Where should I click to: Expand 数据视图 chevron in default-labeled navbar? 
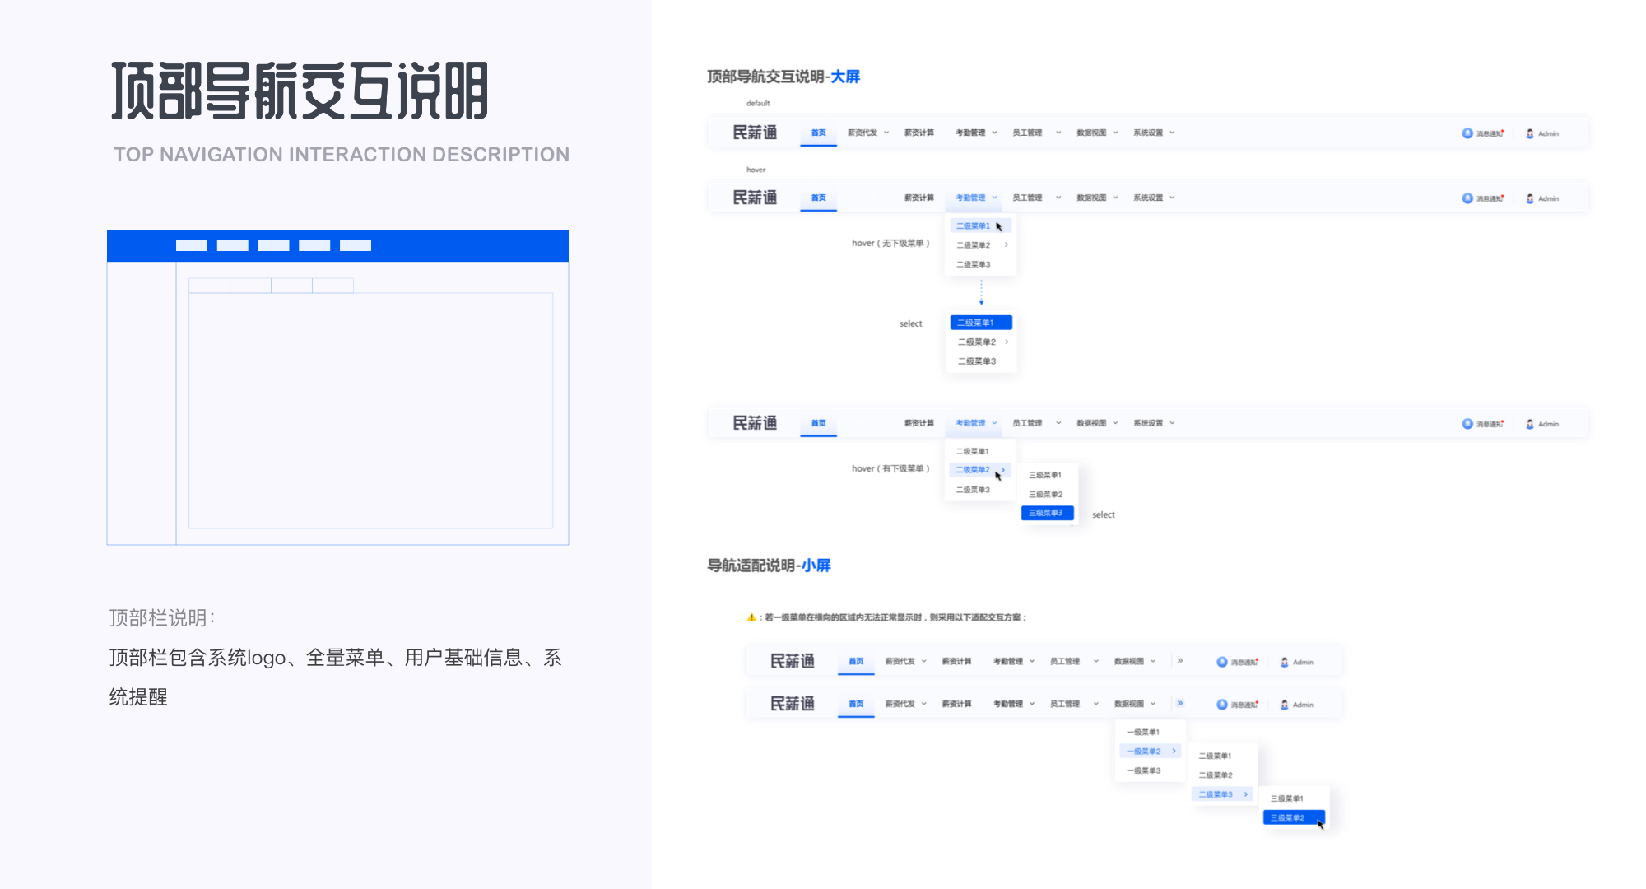tap(1115, 133)
